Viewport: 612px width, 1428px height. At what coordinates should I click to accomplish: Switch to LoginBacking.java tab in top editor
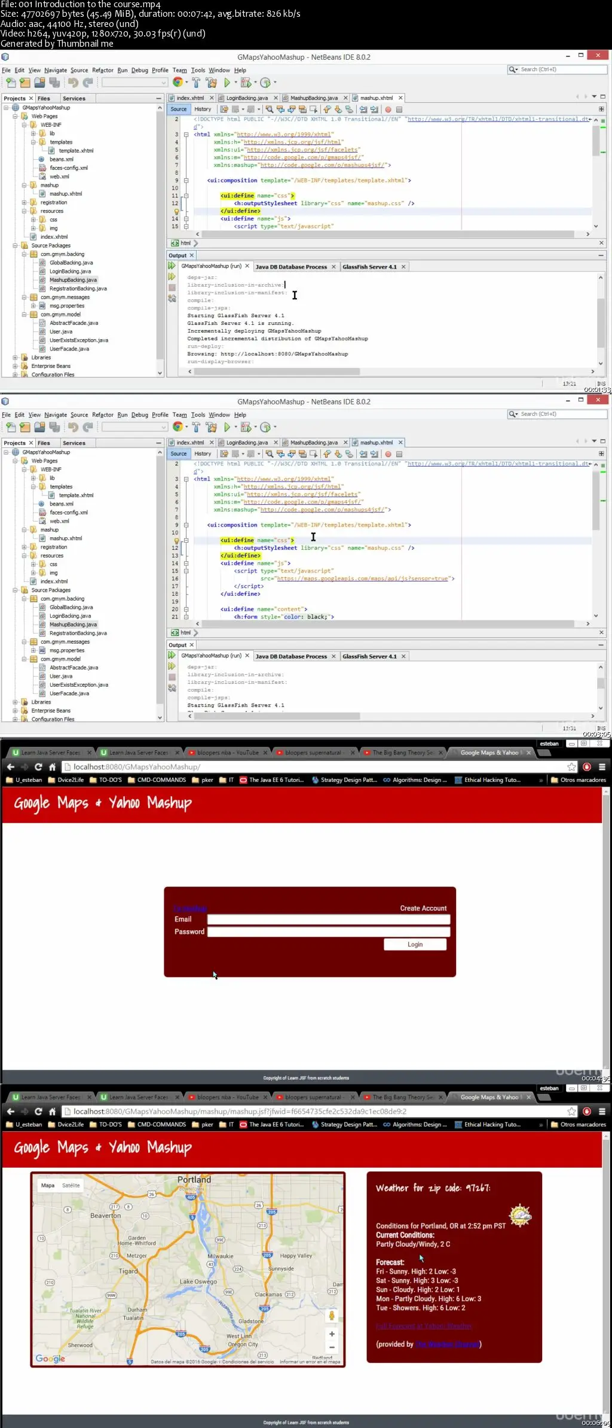247,98
